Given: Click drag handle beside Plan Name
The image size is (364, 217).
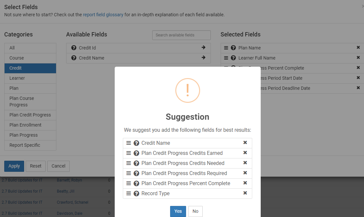Looking at the screenshot, I should 226,48.
